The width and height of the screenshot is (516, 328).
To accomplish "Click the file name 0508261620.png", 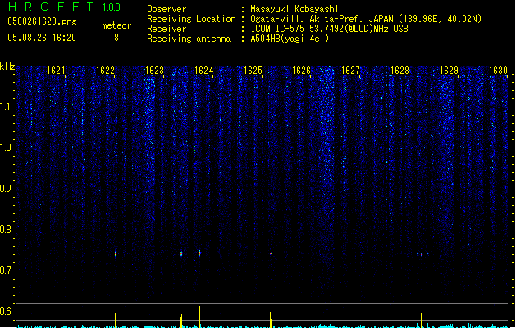I will pos(42,21).
